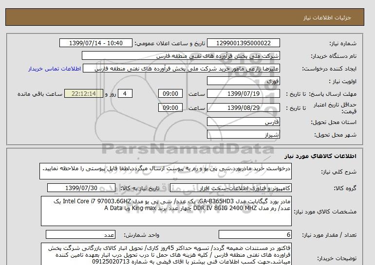Click the price validity time 09:00 field

170,108
